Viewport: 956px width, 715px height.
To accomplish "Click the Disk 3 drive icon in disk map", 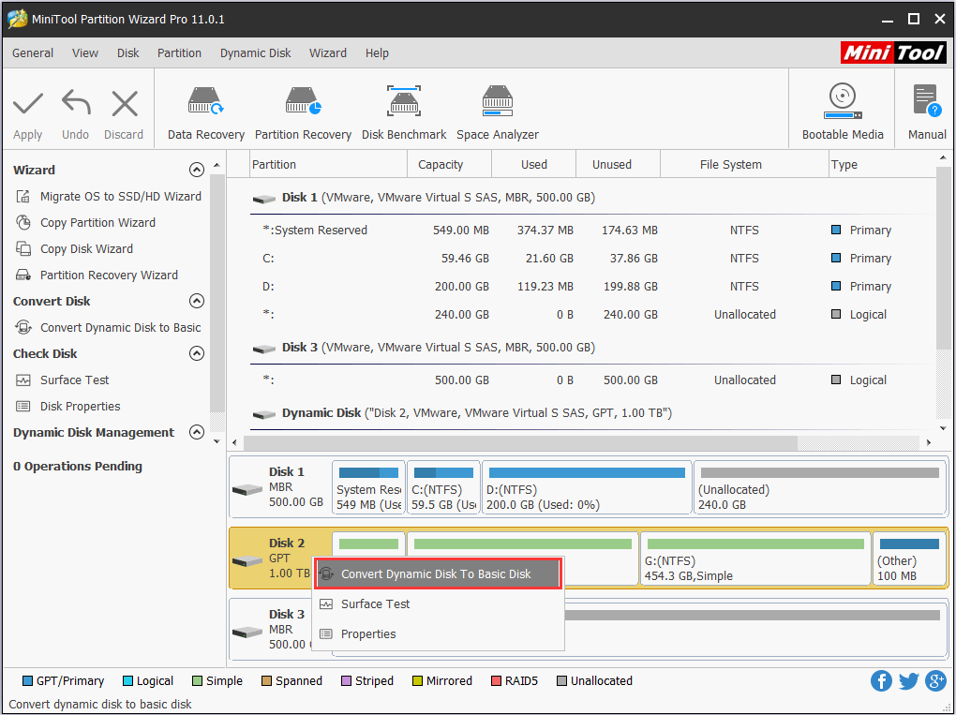I will (x=247, y=633).
